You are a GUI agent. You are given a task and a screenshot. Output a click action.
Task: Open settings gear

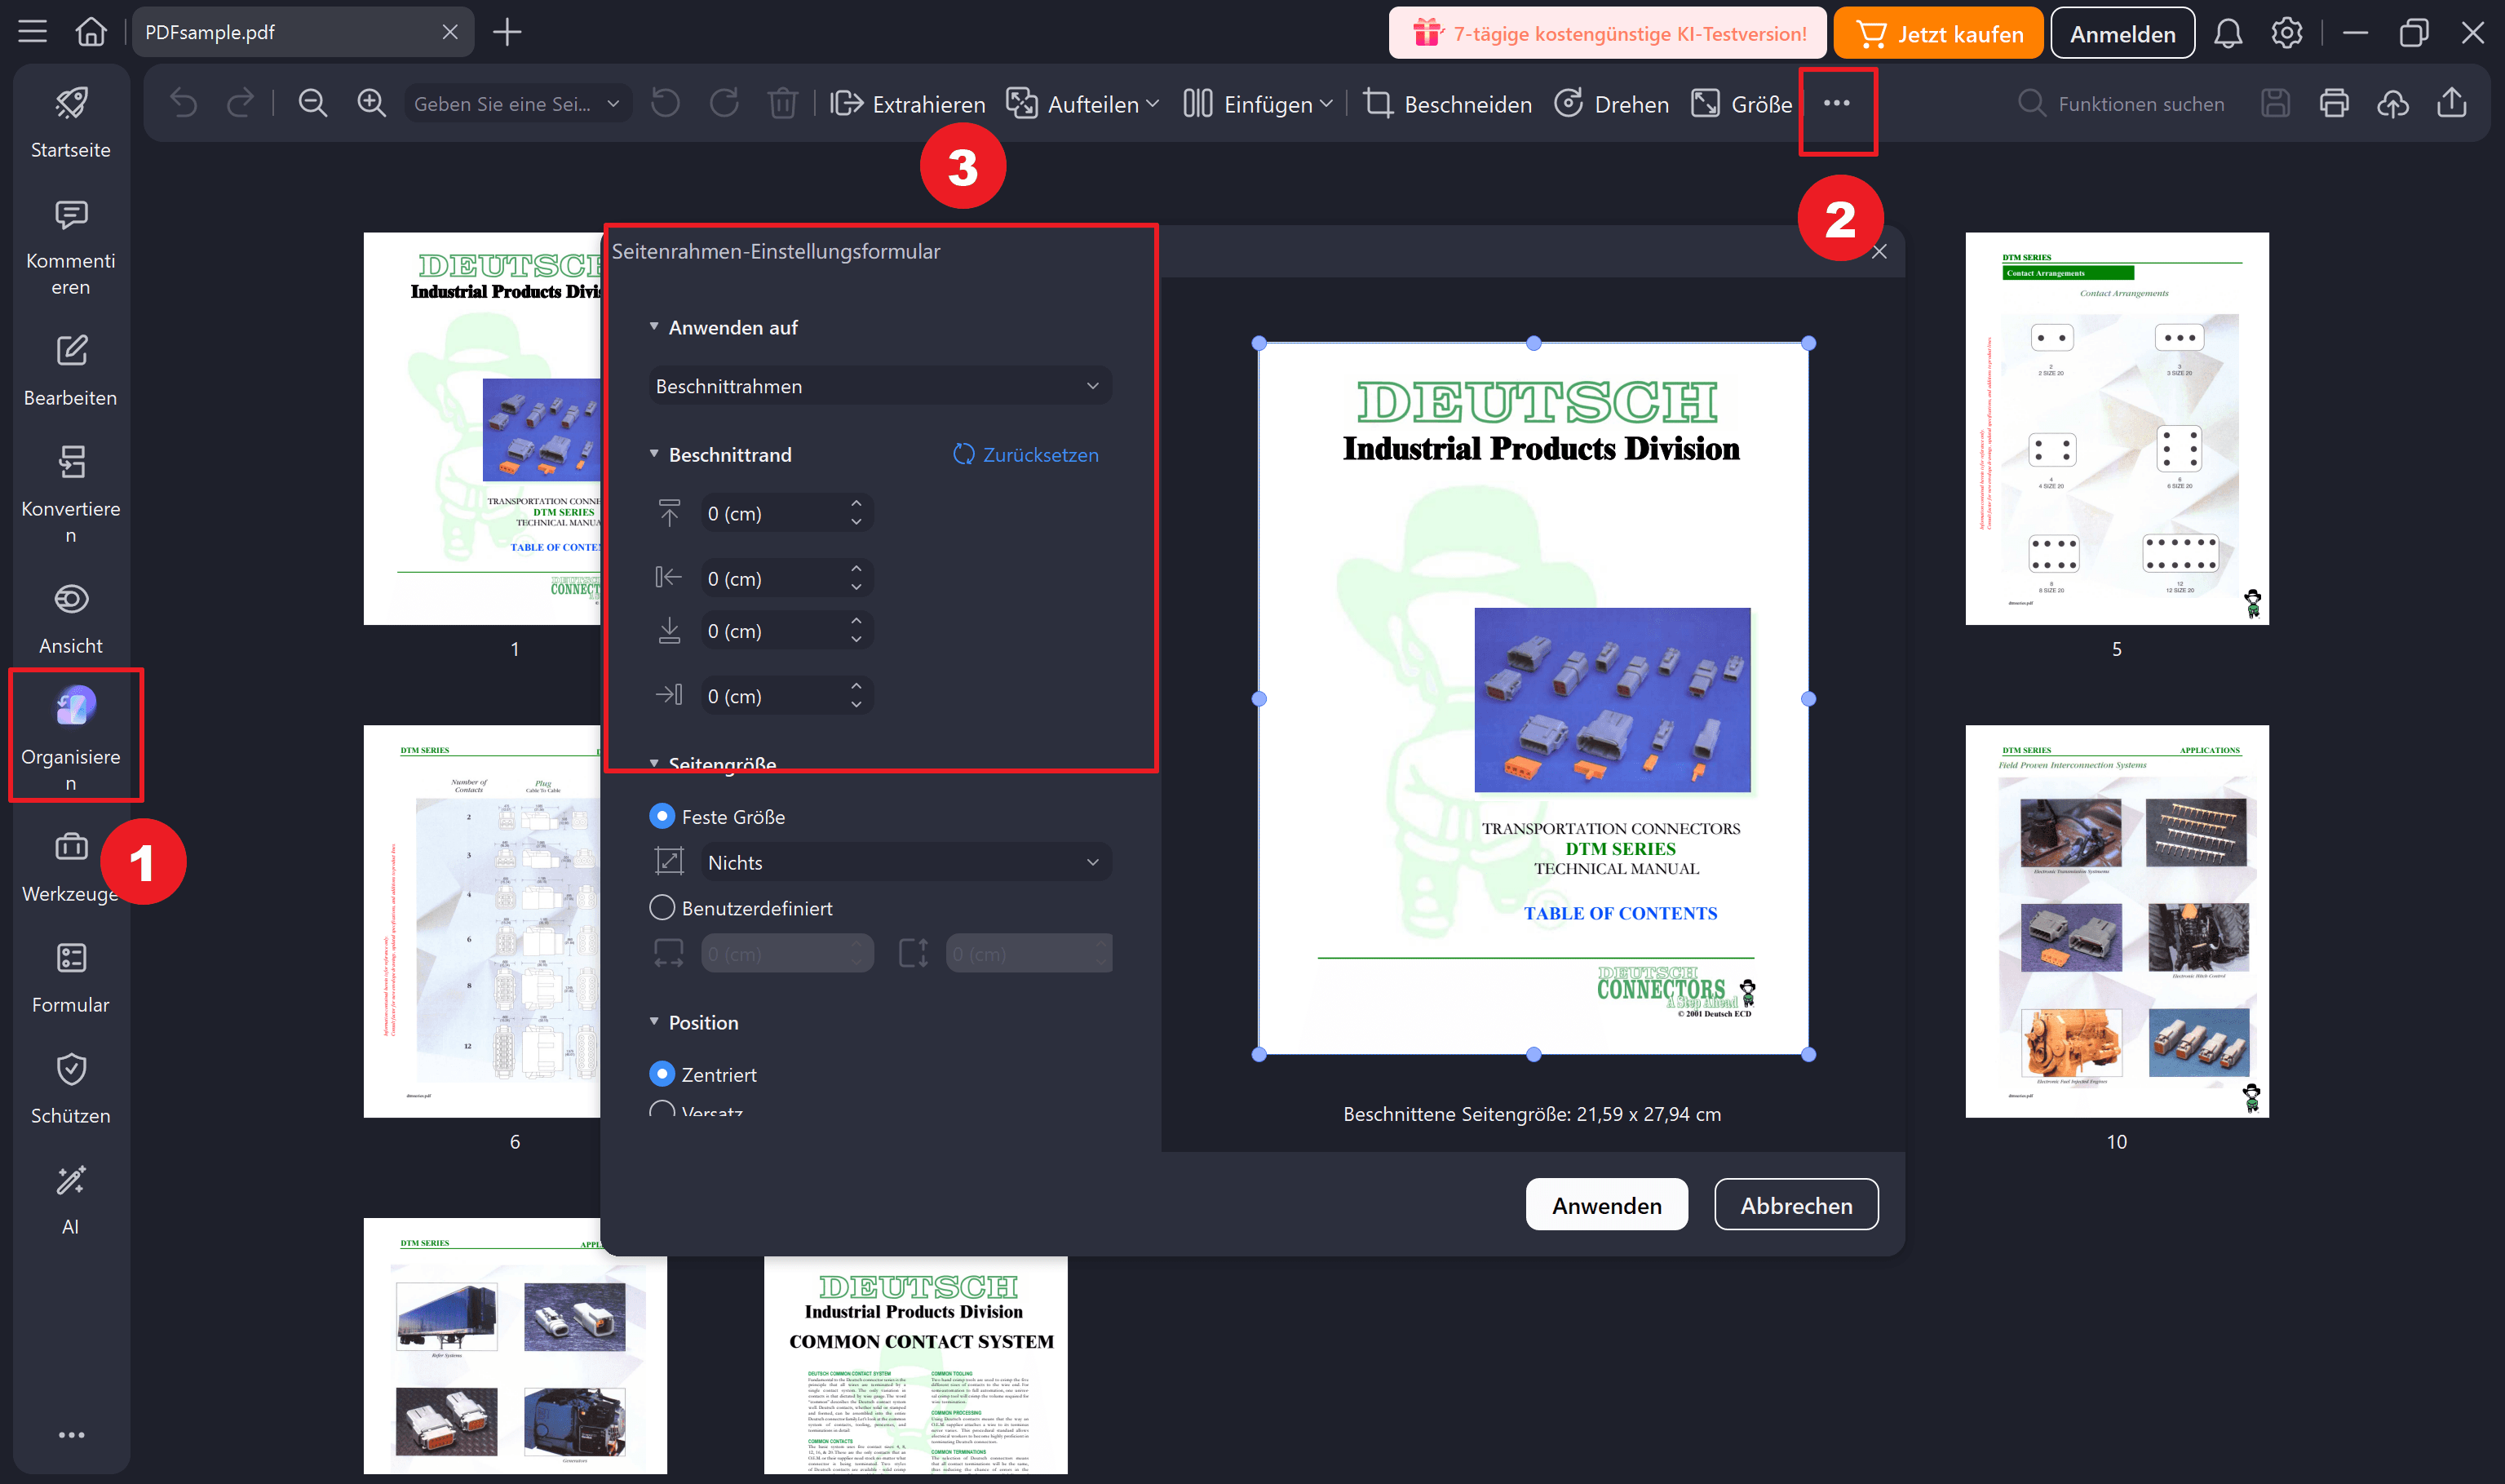[x=2287, y=33]
